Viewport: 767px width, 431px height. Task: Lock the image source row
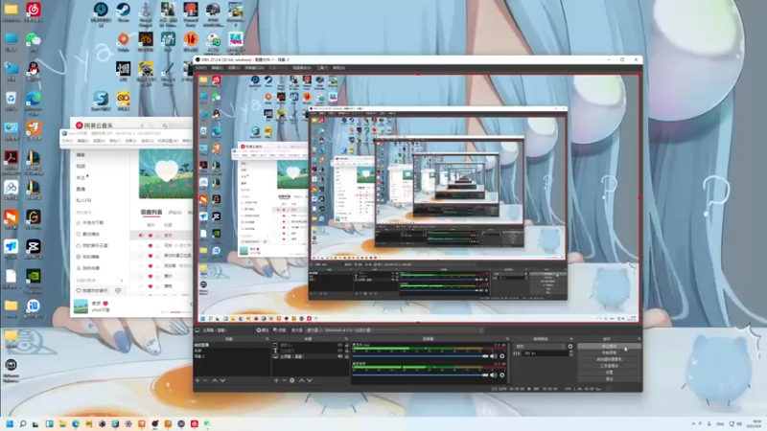347,345
